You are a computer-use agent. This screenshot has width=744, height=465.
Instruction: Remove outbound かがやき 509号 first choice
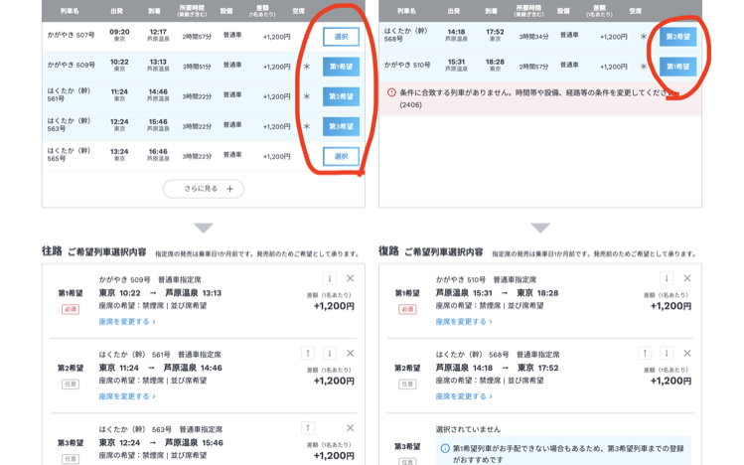pos(350,279)
